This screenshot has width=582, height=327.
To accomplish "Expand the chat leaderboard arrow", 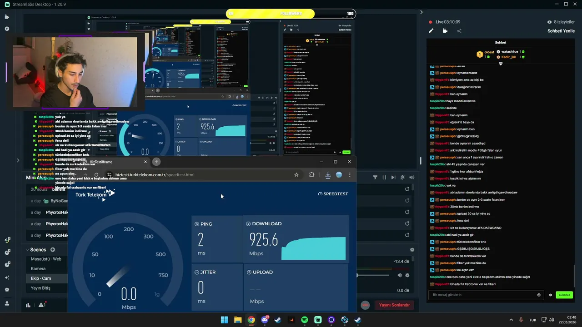I will tap(501, 64).
